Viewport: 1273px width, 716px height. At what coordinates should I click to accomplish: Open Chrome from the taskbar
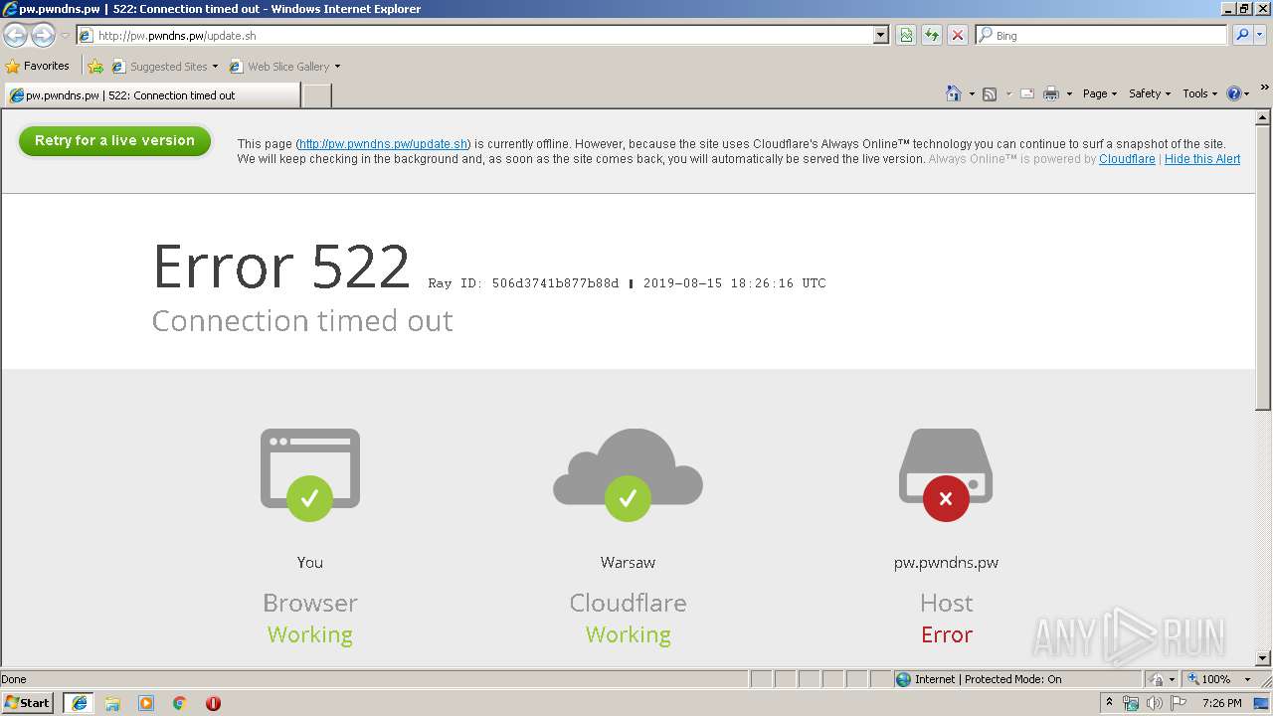[179, 703]
